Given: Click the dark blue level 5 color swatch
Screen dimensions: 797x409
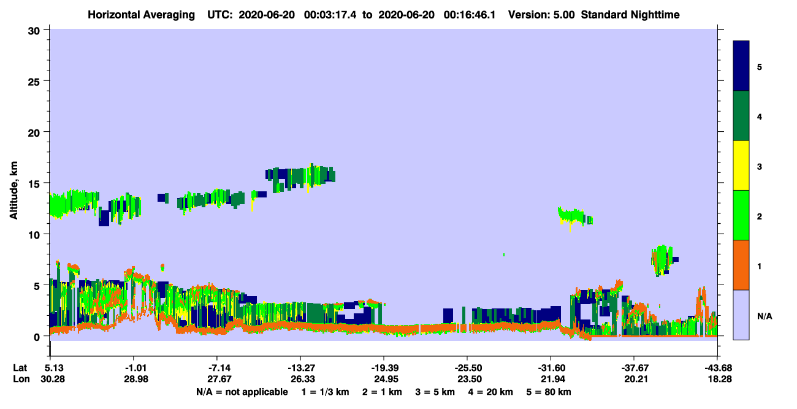Looking at the screenshot, I should pos(741,66).
